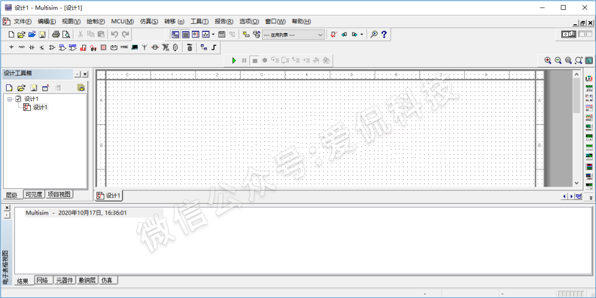Click the green Run simulation button
Viewport: 596px width, 298px height.
pos(234,60)
